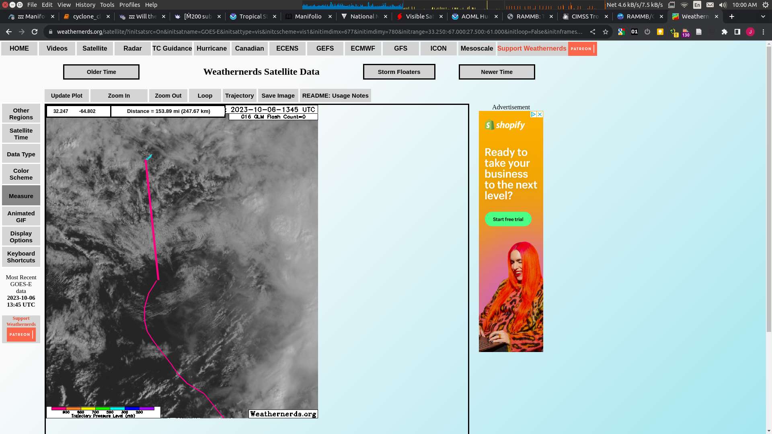The width and height of the screenshot is (772, 434).
Task: Click Update Plot
Action: pos(67,96)
